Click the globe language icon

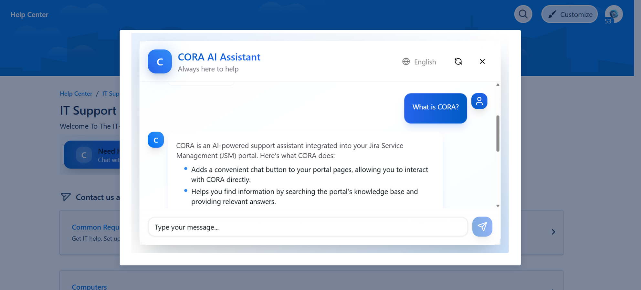pyautogui.click(x=406, y=62)
